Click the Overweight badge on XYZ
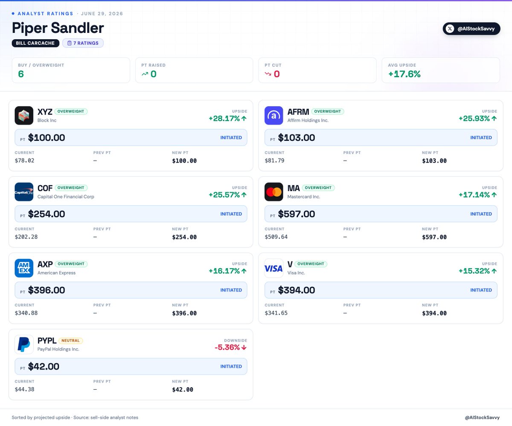Viewport: 512px width, 426px height. coord(71,111)
